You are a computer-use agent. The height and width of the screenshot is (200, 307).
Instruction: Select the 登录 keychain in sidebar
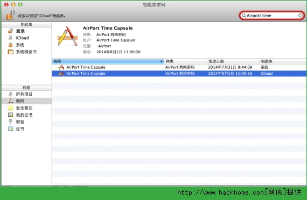pyautogui.click(x=20, y=31)
